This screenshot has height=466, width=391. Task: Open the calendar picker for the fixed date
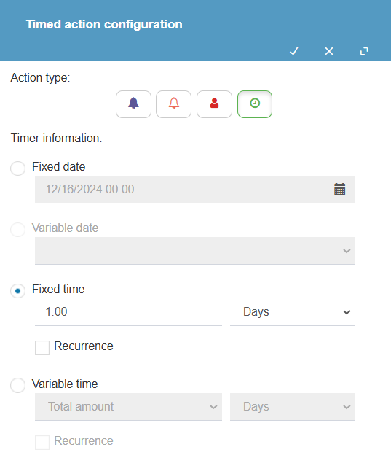340,189
